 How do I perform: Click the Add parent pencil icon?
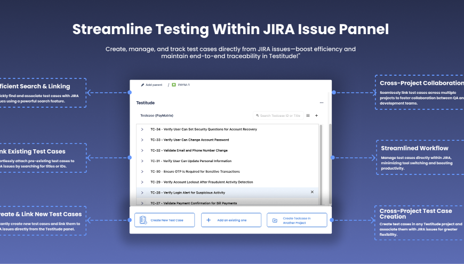coord(142,85)
